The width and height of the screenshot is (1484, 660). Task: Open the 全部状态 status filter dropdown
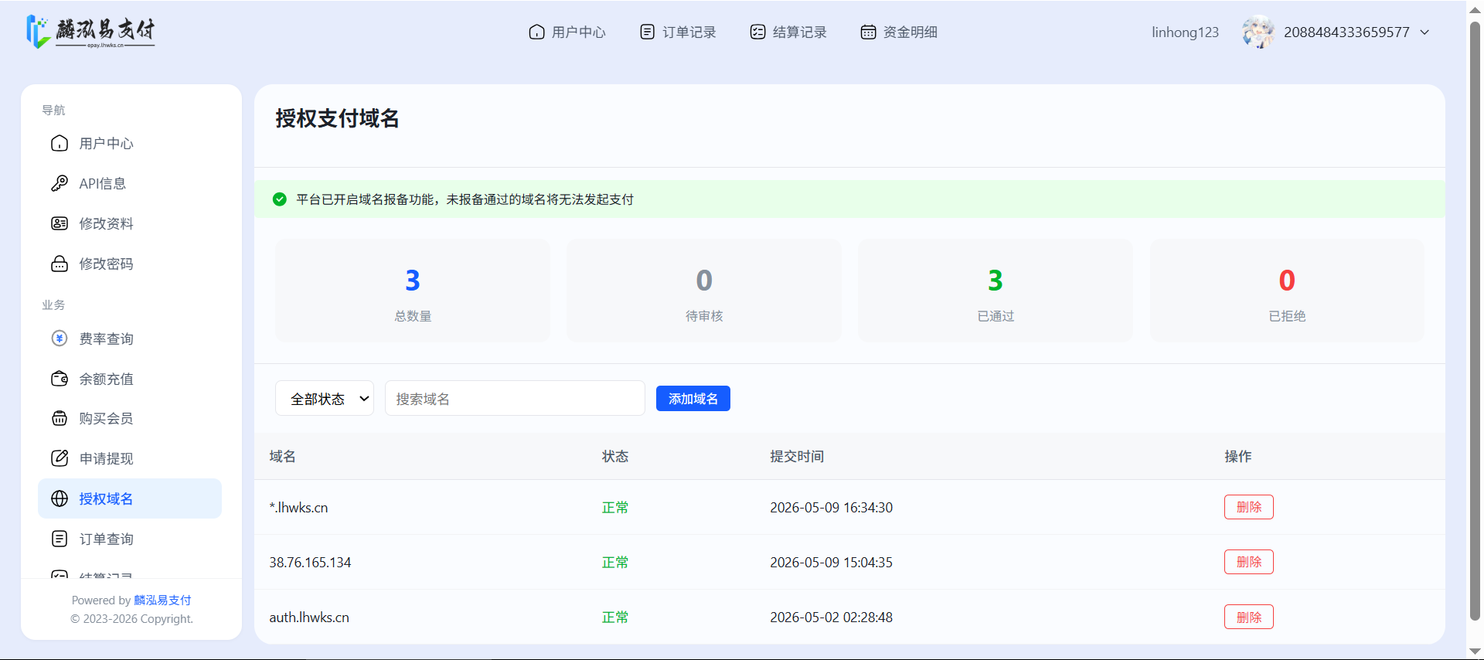click(325, 398)
